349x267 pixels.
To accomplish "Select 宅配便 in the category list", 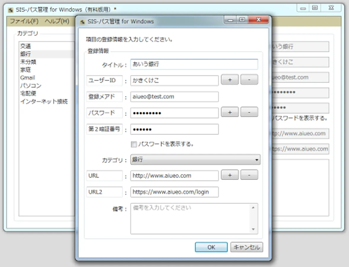I will coord(47,93).
